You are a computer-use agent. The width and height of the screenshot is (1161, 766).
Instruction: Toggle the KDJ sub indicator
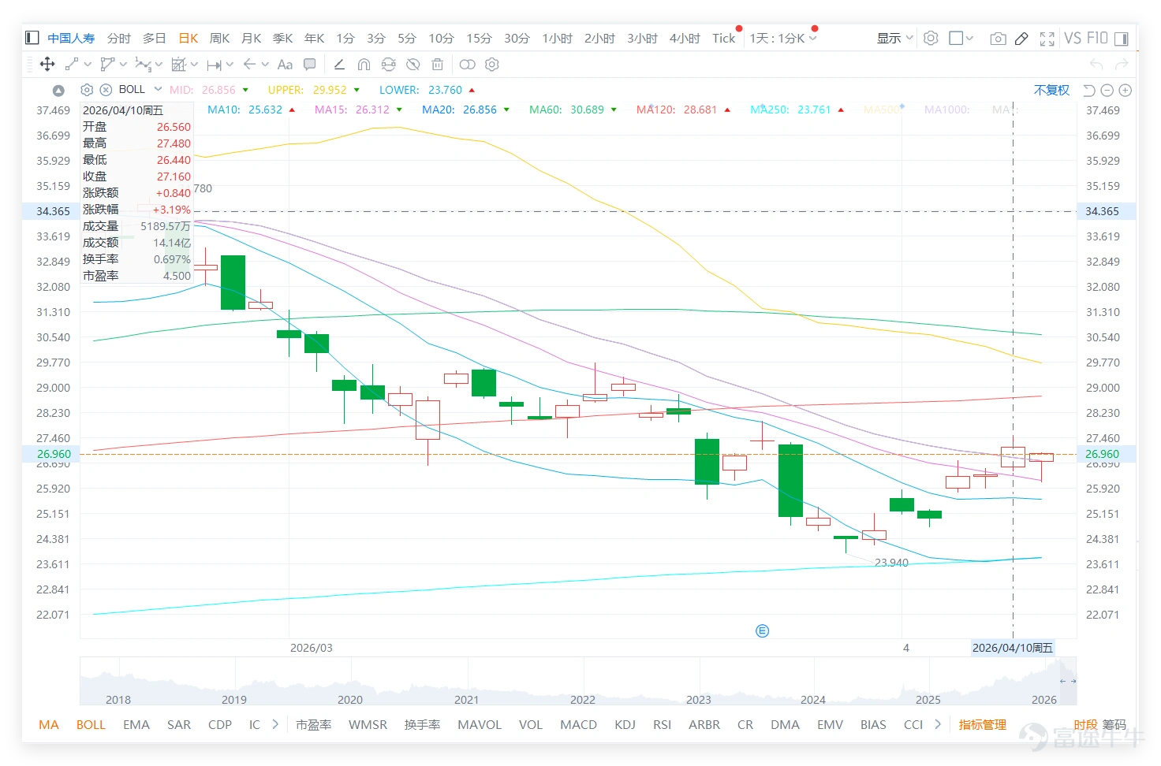625,724
